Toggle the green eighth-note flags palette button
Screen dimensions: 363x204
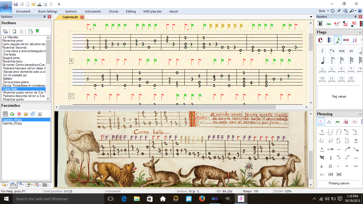tap(338, 40)
